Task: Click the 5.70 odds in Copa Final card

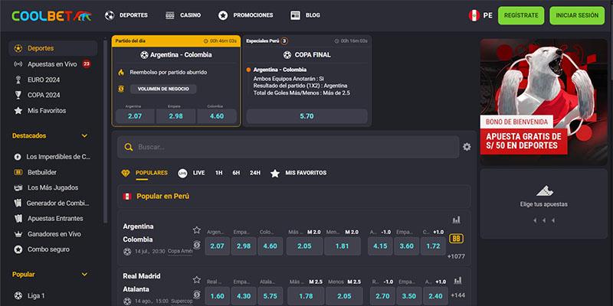Action: click(307, 116)
